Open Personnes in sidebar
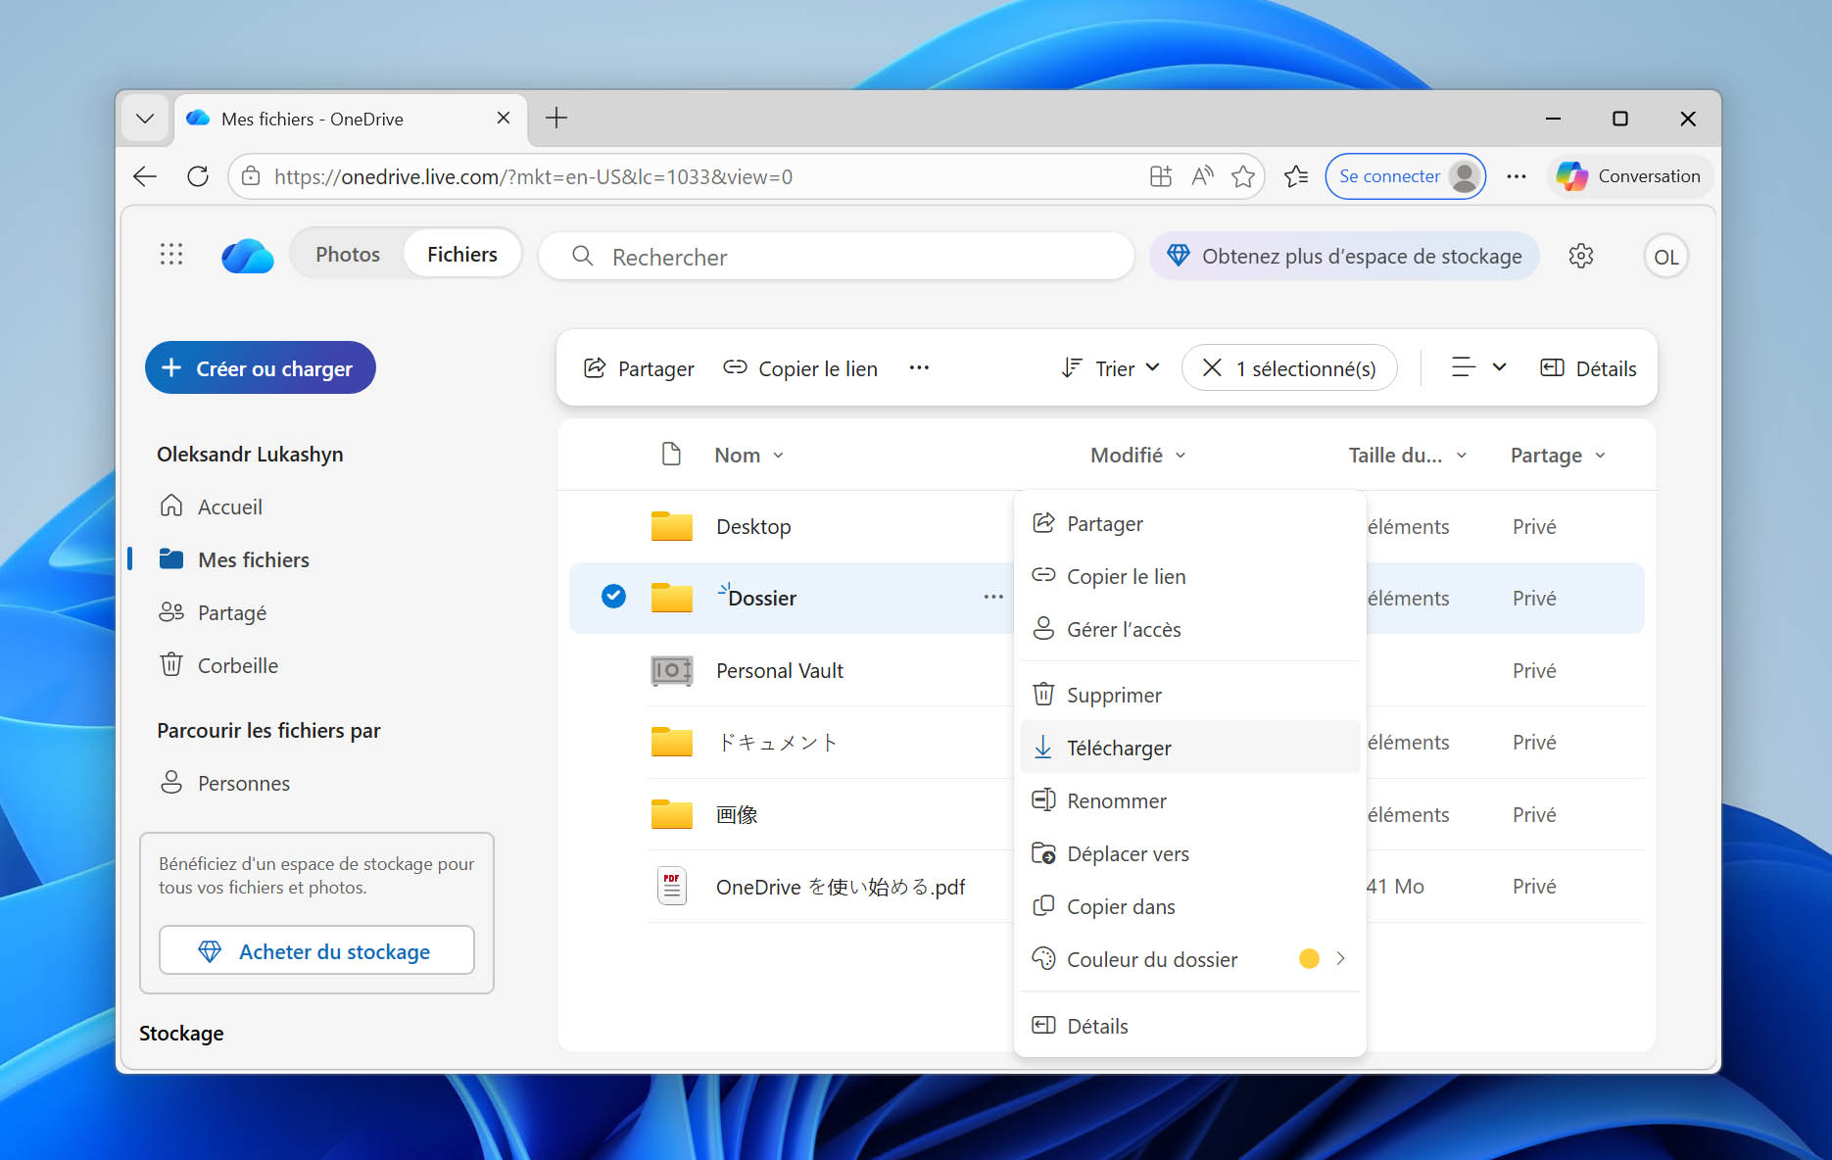Screen dimensions: 1832x1160 point(224,783)
